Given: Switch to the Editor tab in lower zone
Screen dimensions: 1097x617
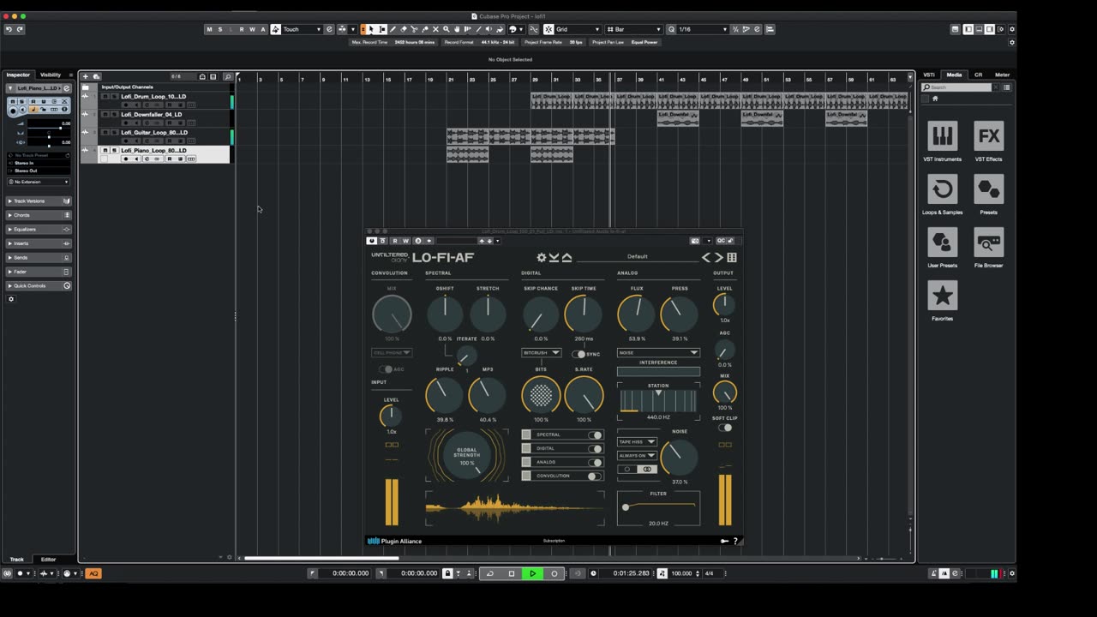Looking at the screenshot, I should tap(49, 560).
